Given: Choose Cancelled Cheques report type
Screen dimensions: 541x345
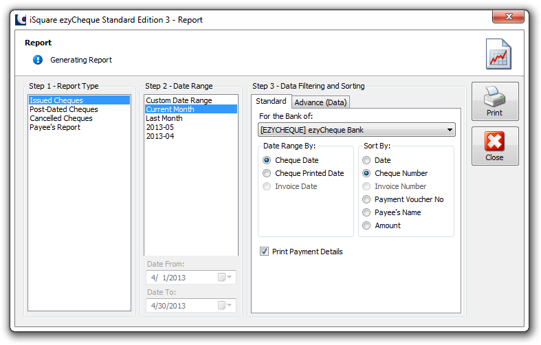Looking at the screenshot, I should 79,118.
